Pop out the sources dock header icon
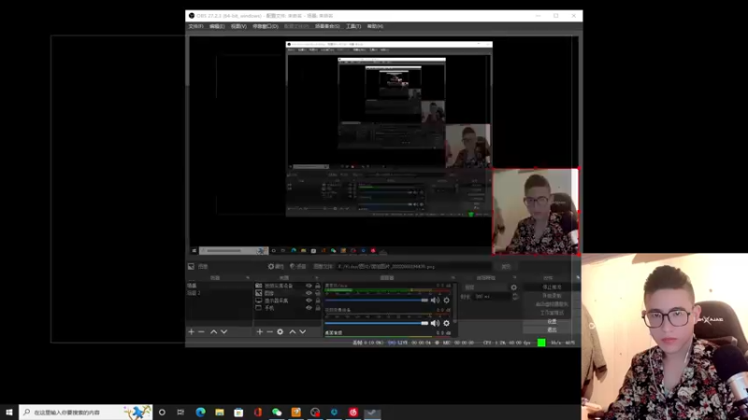Screen dimensions: 748x420 point(316,277)
